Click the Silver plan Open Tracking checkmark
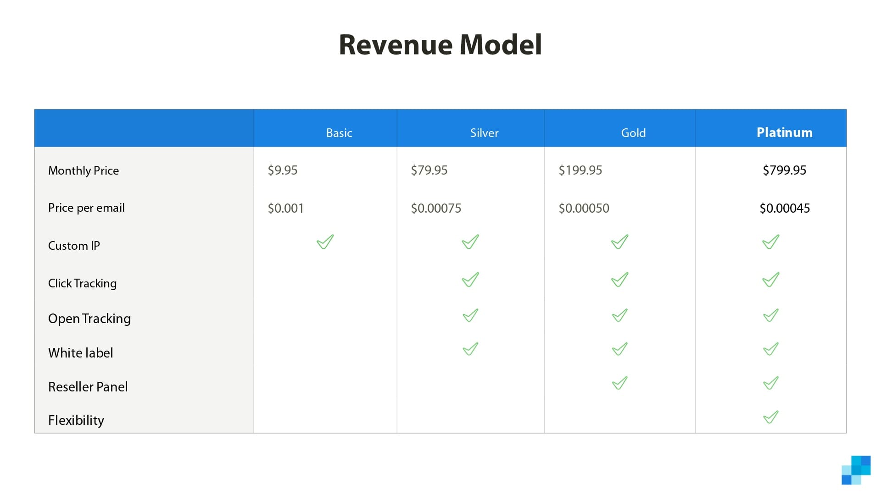Image resolution: width=881 pixels, height=495 pixels. 470,315
